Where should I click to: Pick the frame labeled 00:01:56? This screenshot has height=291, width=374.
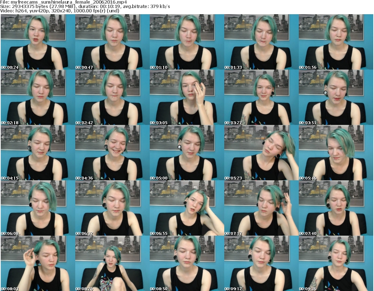pyautogui.click(x=336, y=42)
